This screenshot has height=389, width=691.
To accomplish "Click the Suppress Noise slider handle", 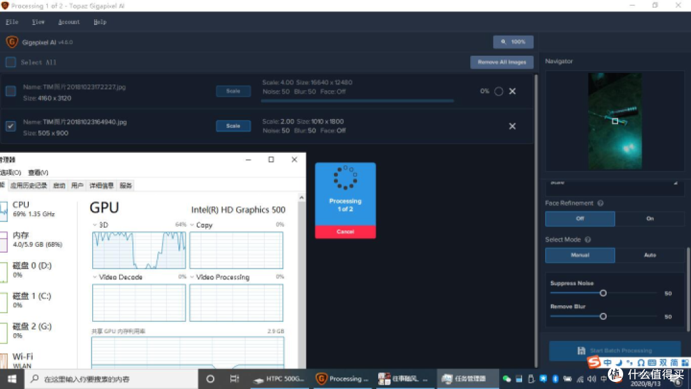I will pyautogui.click(x=603, y=293).
